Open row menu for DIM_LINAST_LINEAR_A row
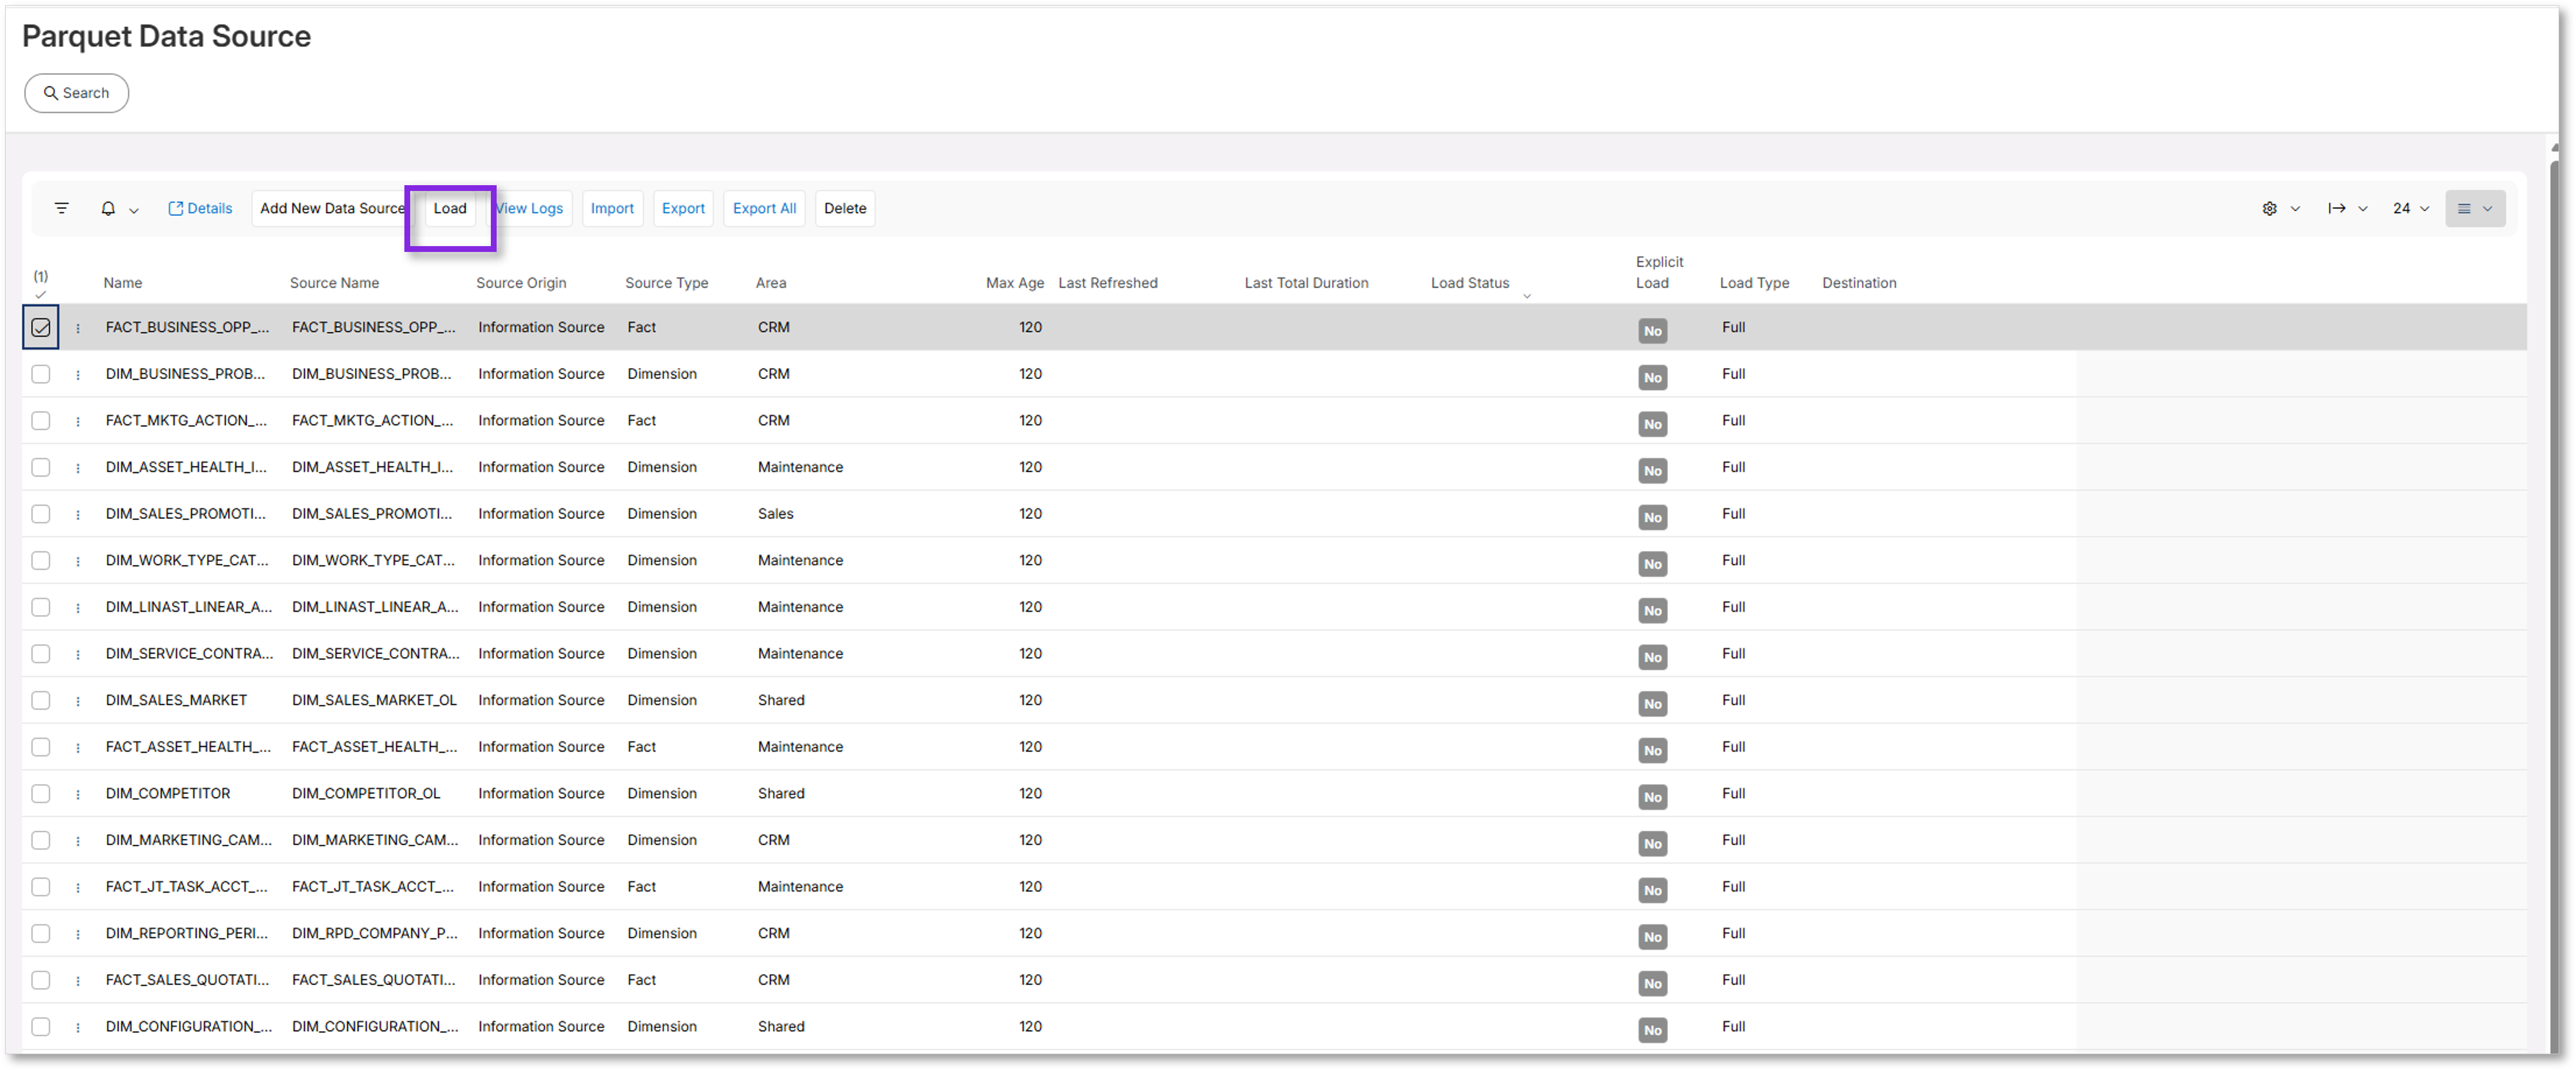 (x=78, y=608)
